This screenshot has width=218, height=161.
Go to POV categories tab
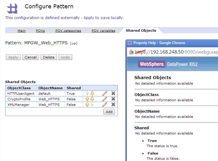click(x=68, y=30)
